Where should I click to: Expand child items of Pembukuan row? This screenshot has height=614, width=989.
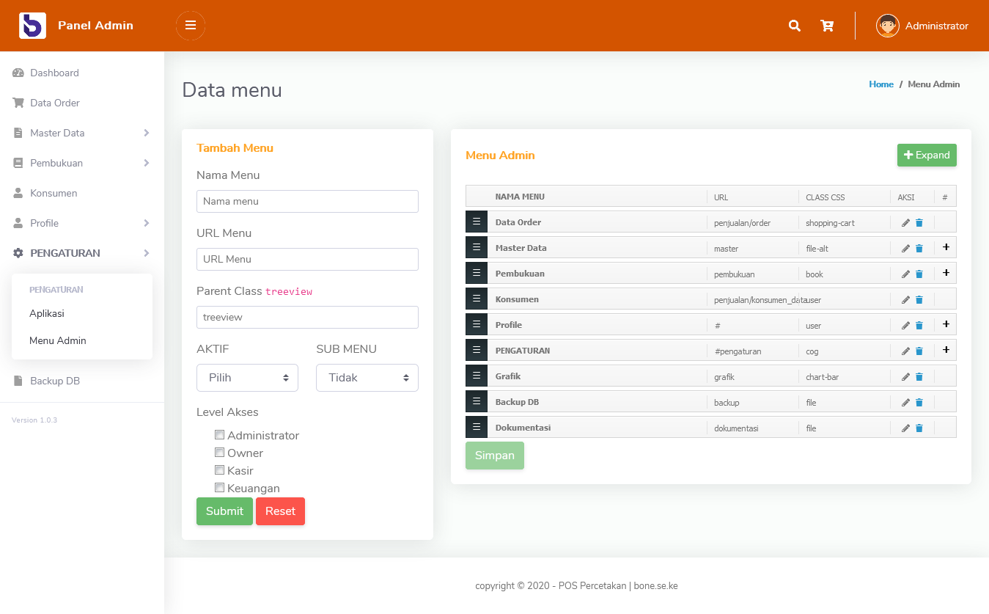tap(945, 273)
